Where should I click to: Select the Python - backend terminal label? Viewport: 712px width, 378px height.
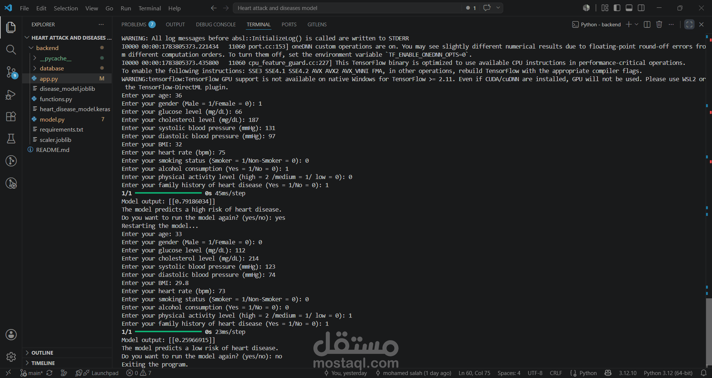[596, 24]
